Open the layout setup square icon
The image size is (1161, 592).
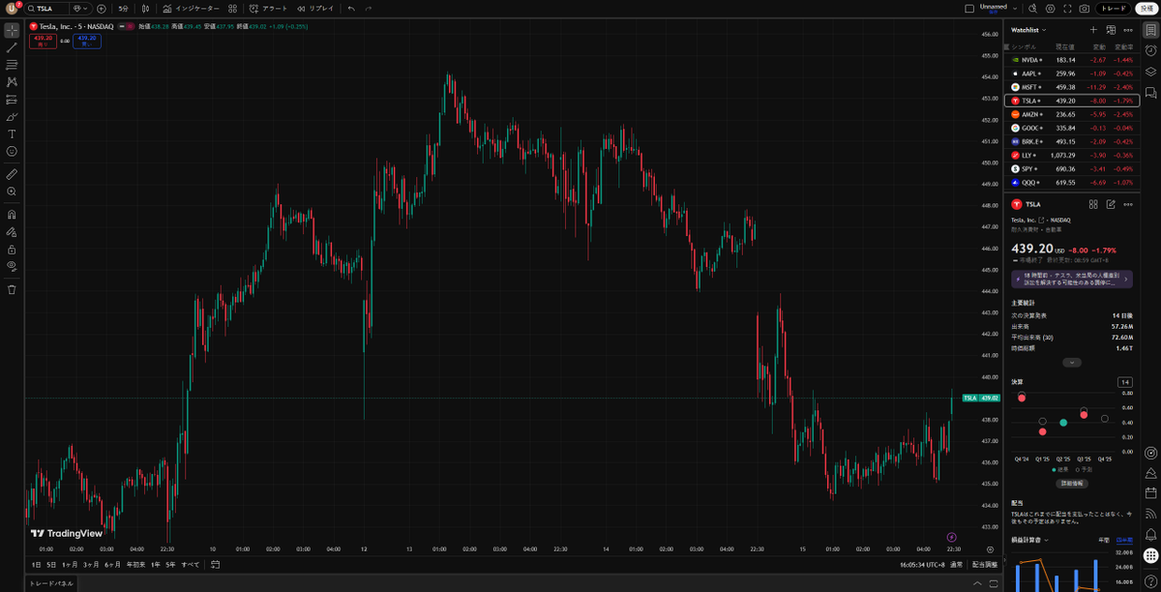[x=969, y=8]
